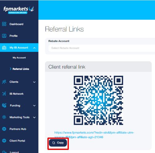Copy the client referral link
Viewport: 155px width, 153px height.
pos(58,143)
